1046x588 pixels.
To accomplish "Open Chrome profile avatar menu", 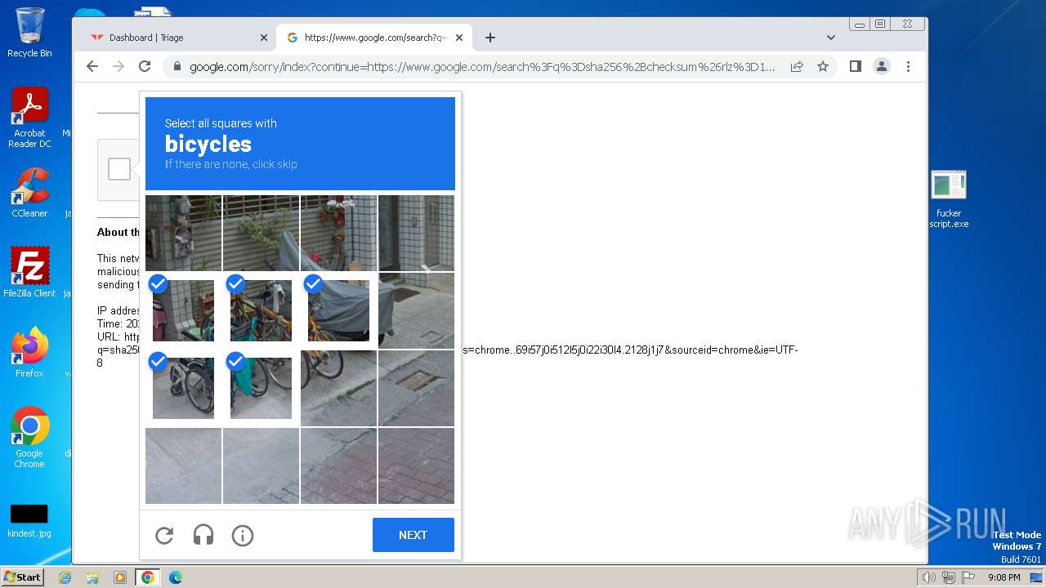I will (882, 66).
